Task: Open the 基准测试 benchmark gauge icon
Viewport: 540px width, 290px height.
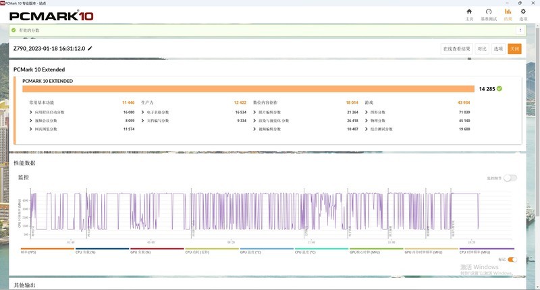Action: (x=489, y=13)
